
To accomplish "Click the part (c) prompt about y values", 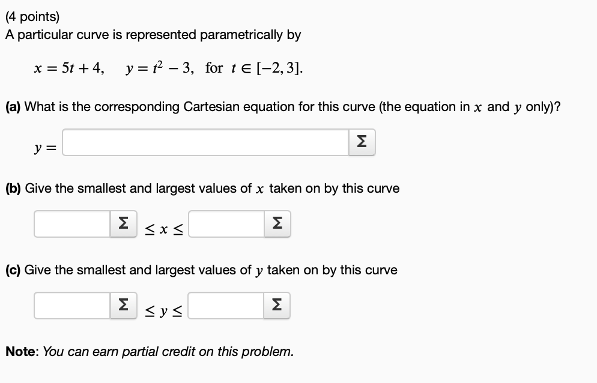I will pyautogui.click(x=201, y=270).
